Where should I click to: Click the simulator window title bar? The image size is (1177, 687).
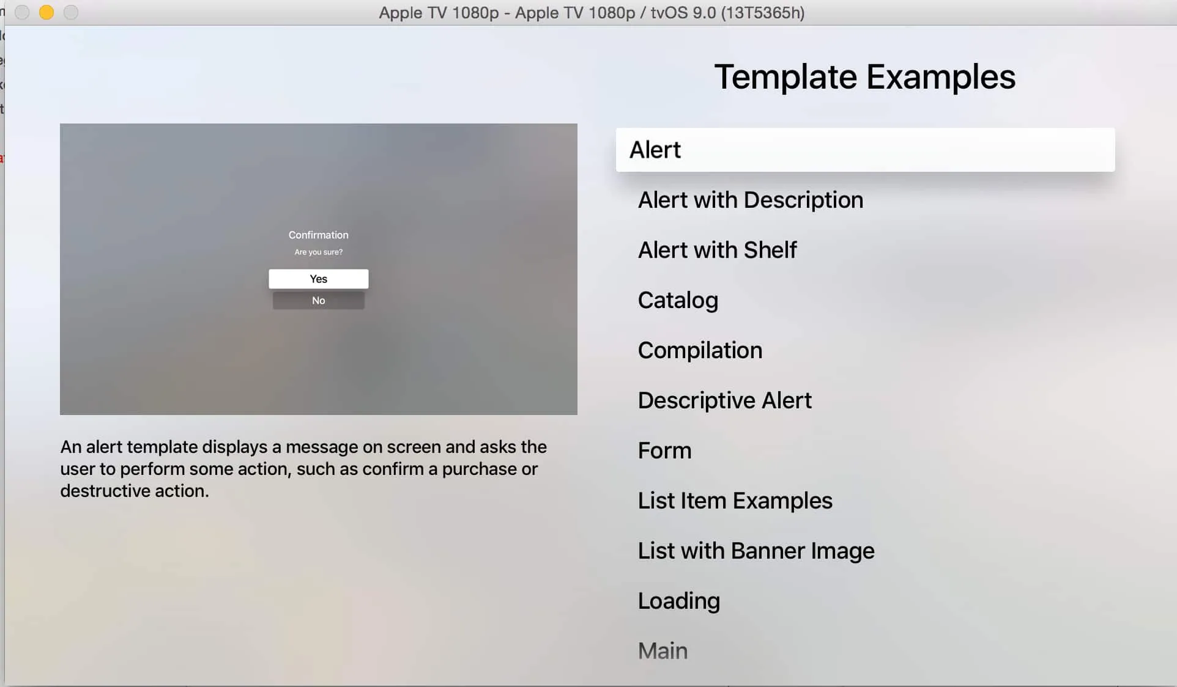[x=591, y=12]
